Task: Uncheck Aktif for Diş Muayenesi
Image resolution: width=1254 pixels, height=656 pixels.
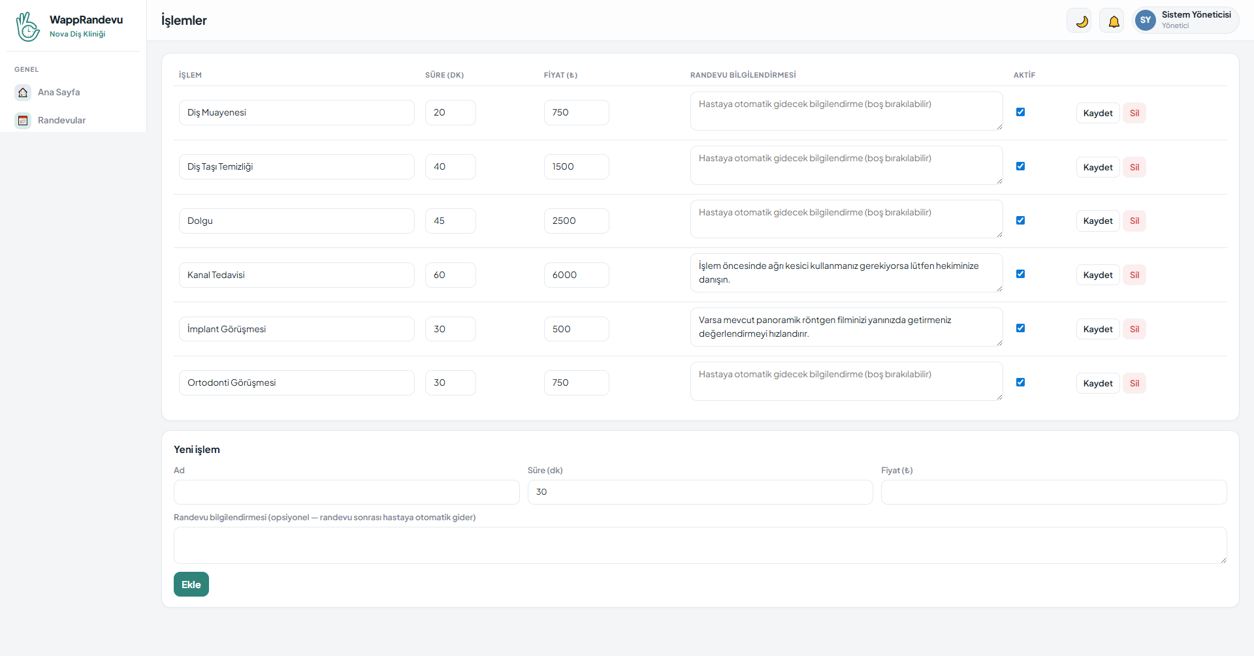Action: click(x=1020, y=112)
